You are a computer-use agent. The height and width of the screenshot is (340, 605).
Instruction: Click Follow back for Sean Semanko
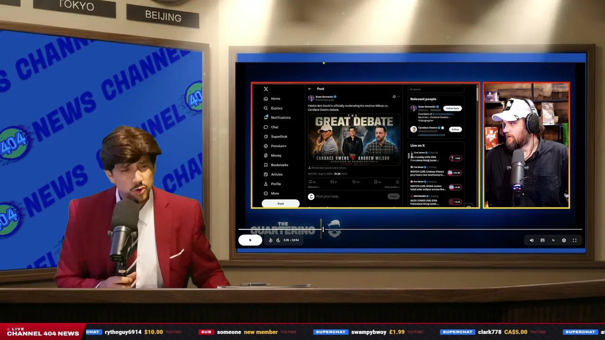[x=452, y=108]
